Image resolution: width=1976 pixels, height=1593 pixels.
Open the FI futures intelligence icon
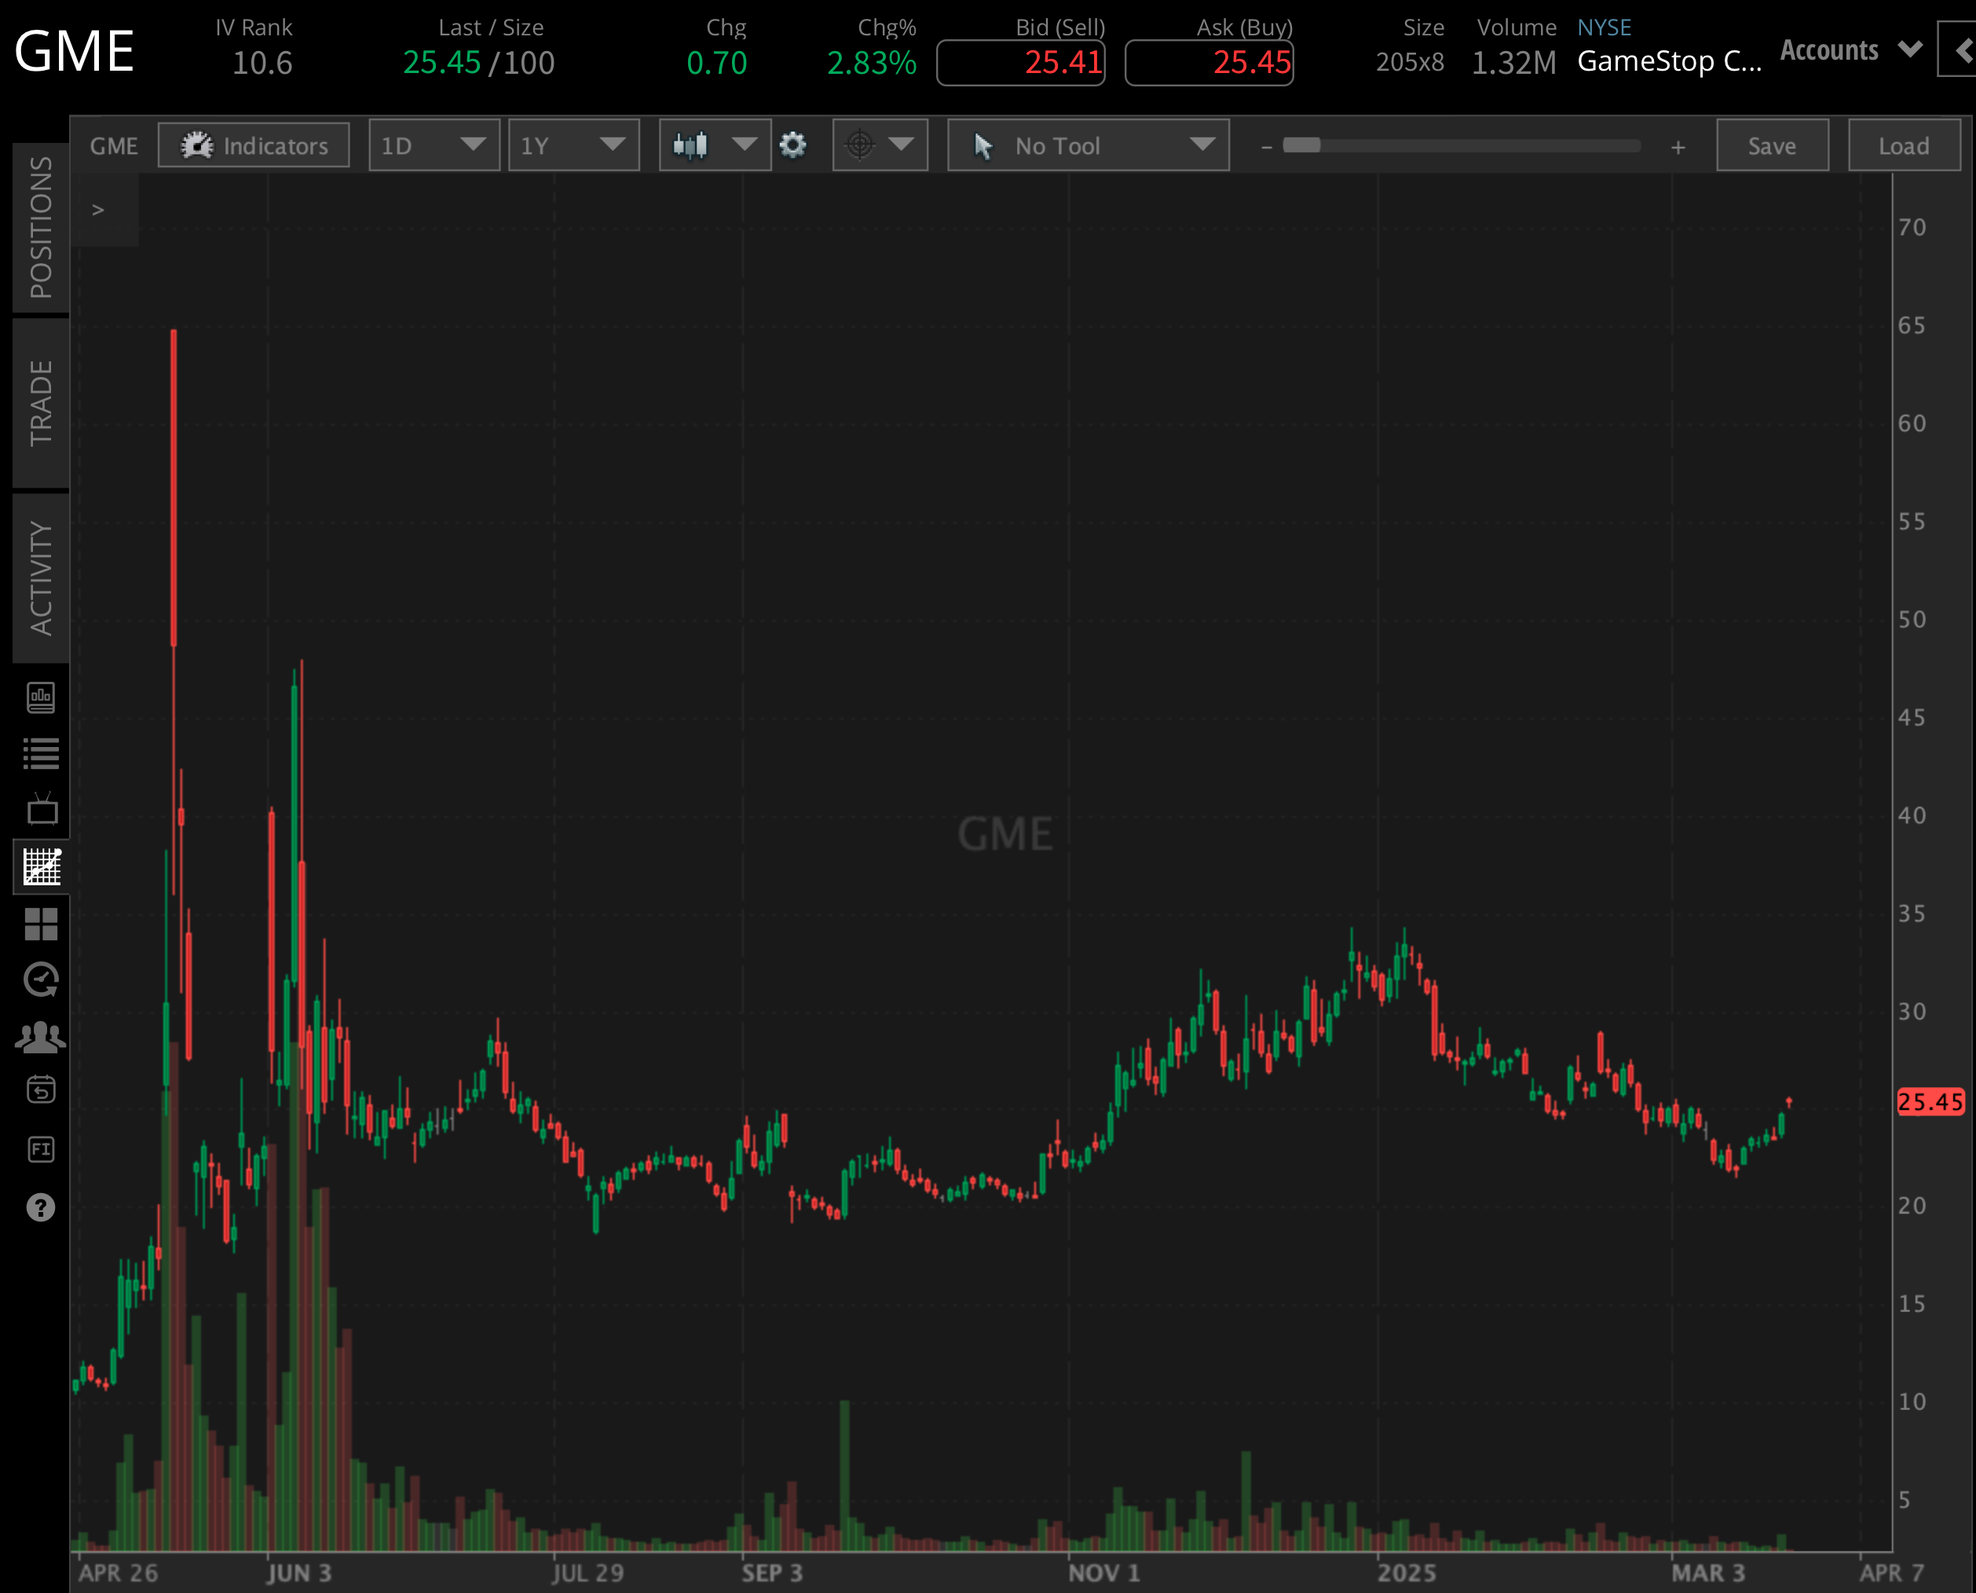pyautogui.click(x=40, y=1149)
